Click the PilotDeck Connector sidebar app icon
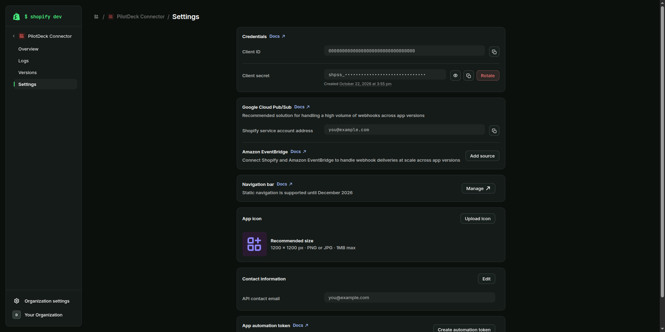The height and width of the screenshot is (332, 665). [22, 36]
